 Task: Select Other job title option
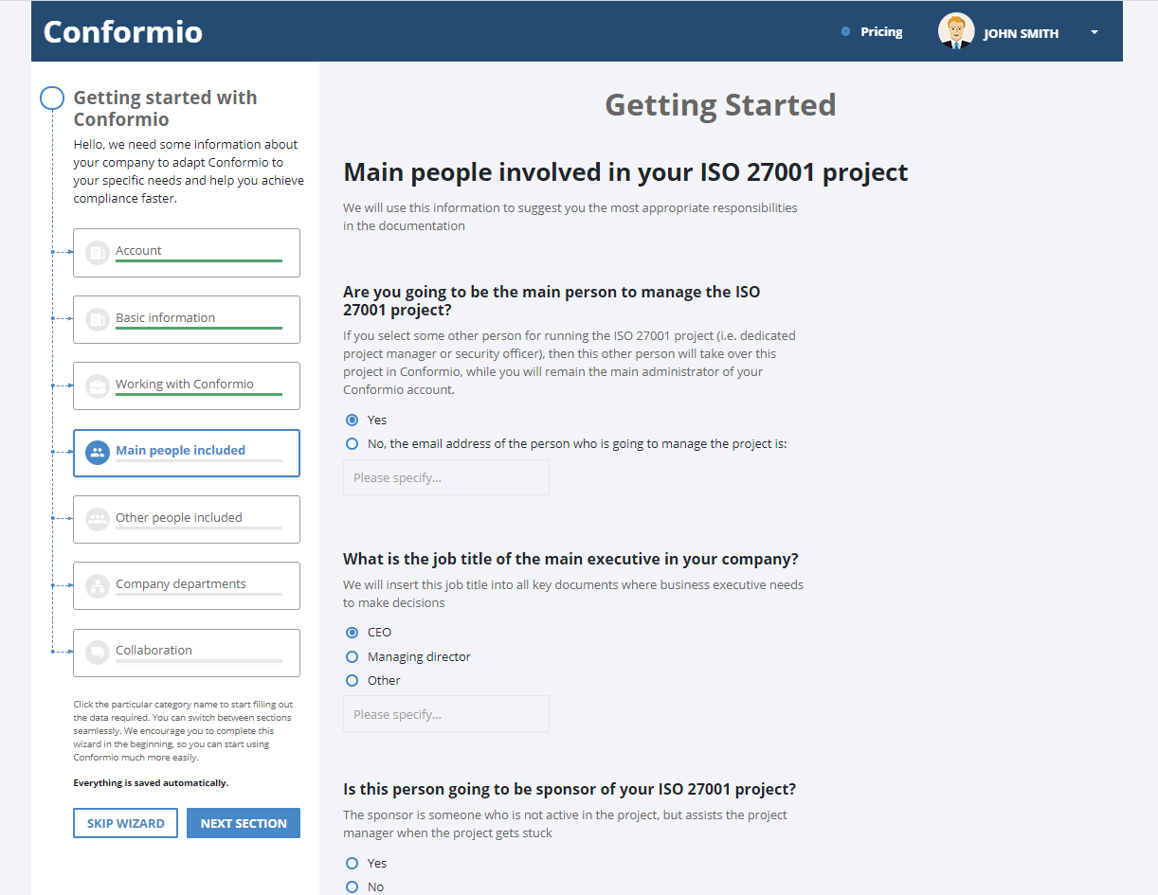tap(353, 680)
